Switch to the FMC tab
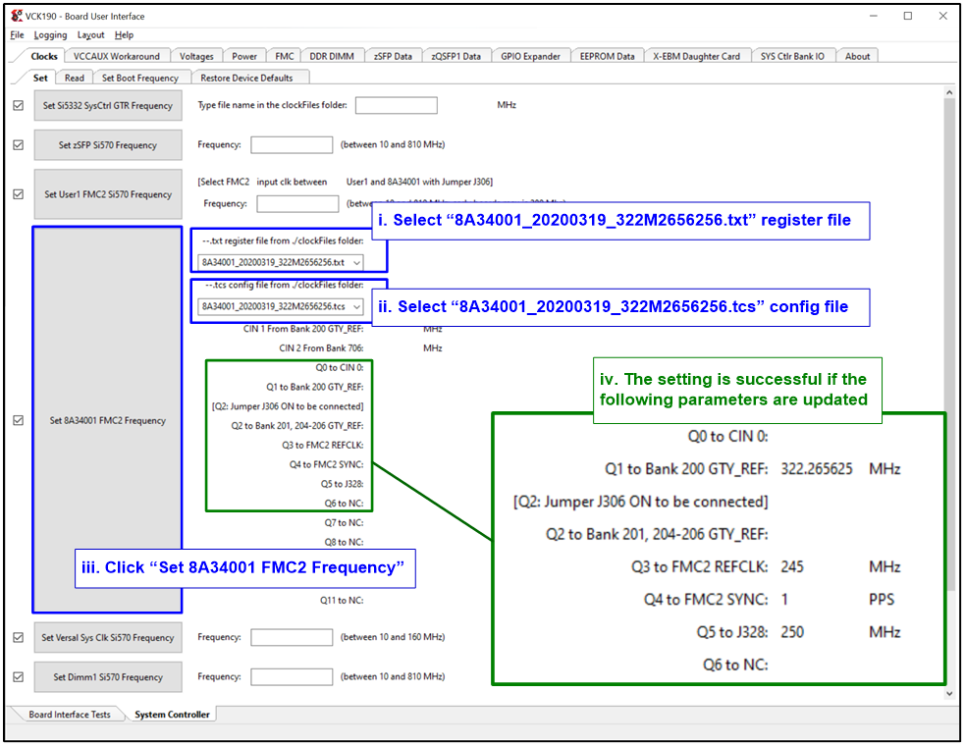Screen dimensions: 965x746 coord(285,56)
